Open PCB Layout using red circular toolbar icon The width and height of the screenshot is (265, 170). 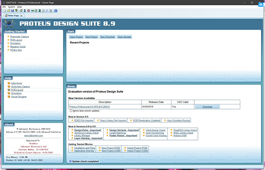pos(29,11)
